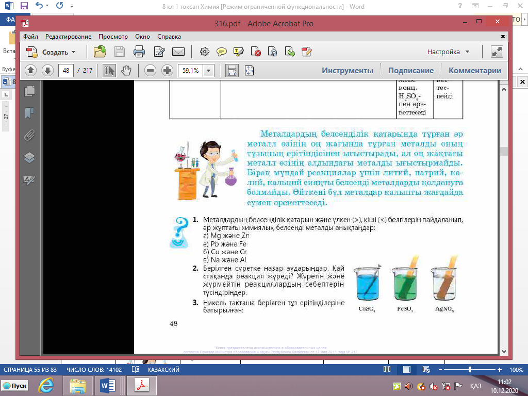
Task: Show page thumbnails panel icon
Action: pos(29,91)
